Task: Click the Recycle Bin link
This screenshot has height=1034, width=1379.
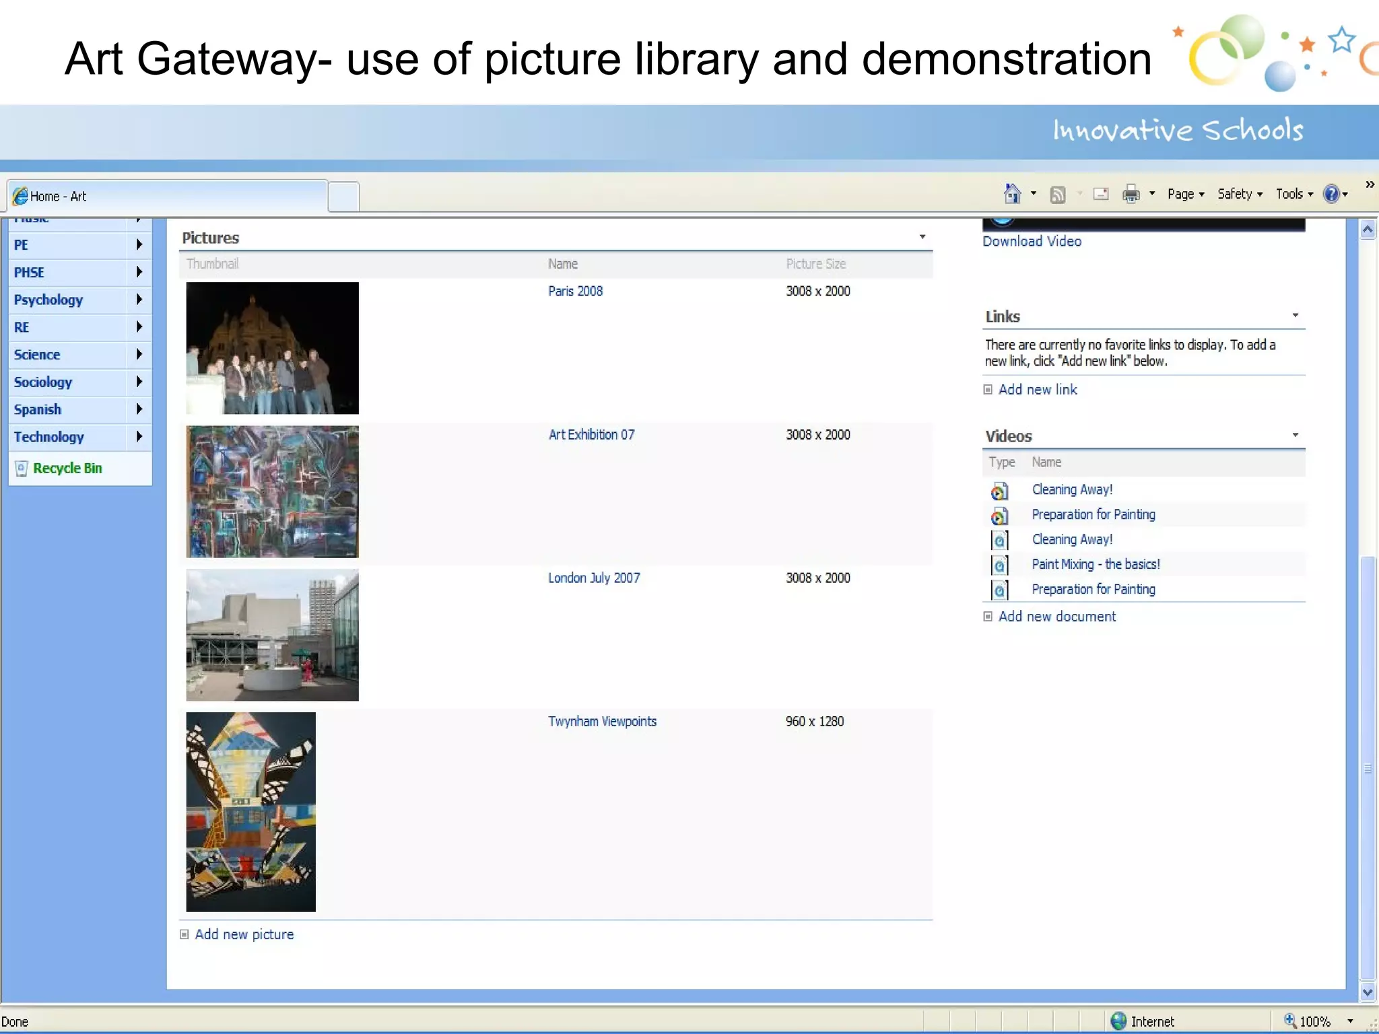Action: pyautogui.click(x=67, y=468)
